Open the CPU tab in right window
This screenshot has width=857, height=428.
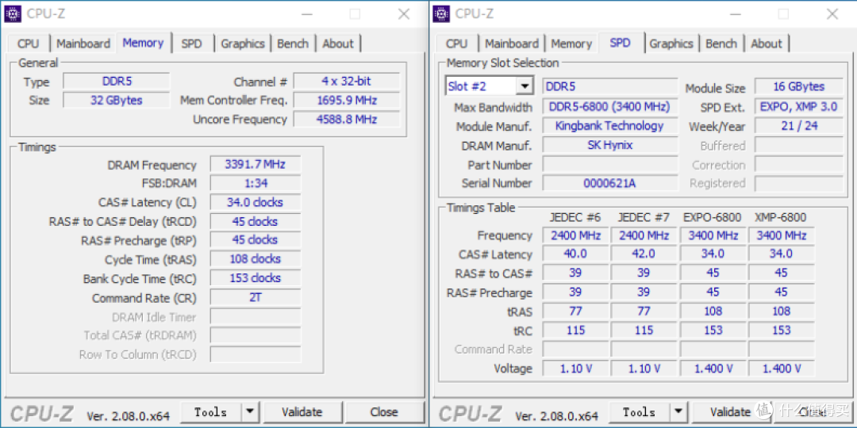(x=457, y=44)
